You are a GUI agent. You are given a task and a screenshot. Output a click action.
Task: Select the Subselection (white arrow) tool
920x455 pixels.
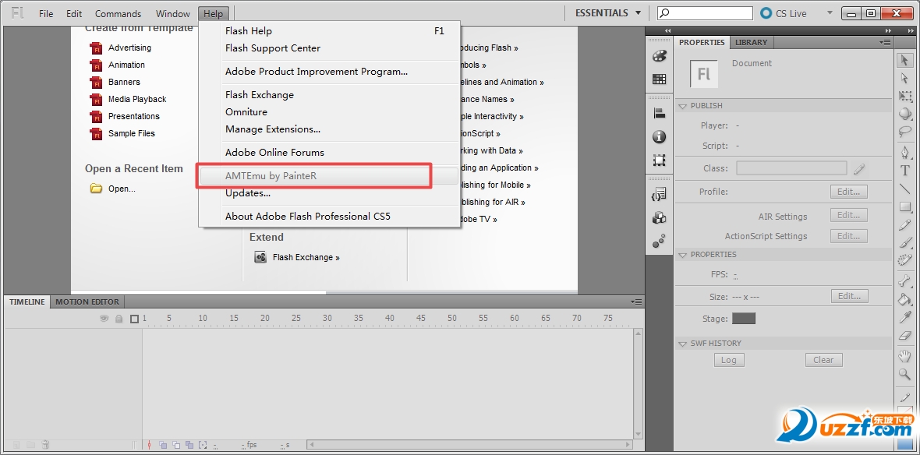904,78
